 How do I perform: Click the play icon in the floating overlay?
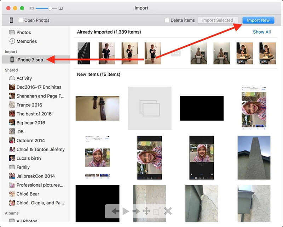coord(126,211)
